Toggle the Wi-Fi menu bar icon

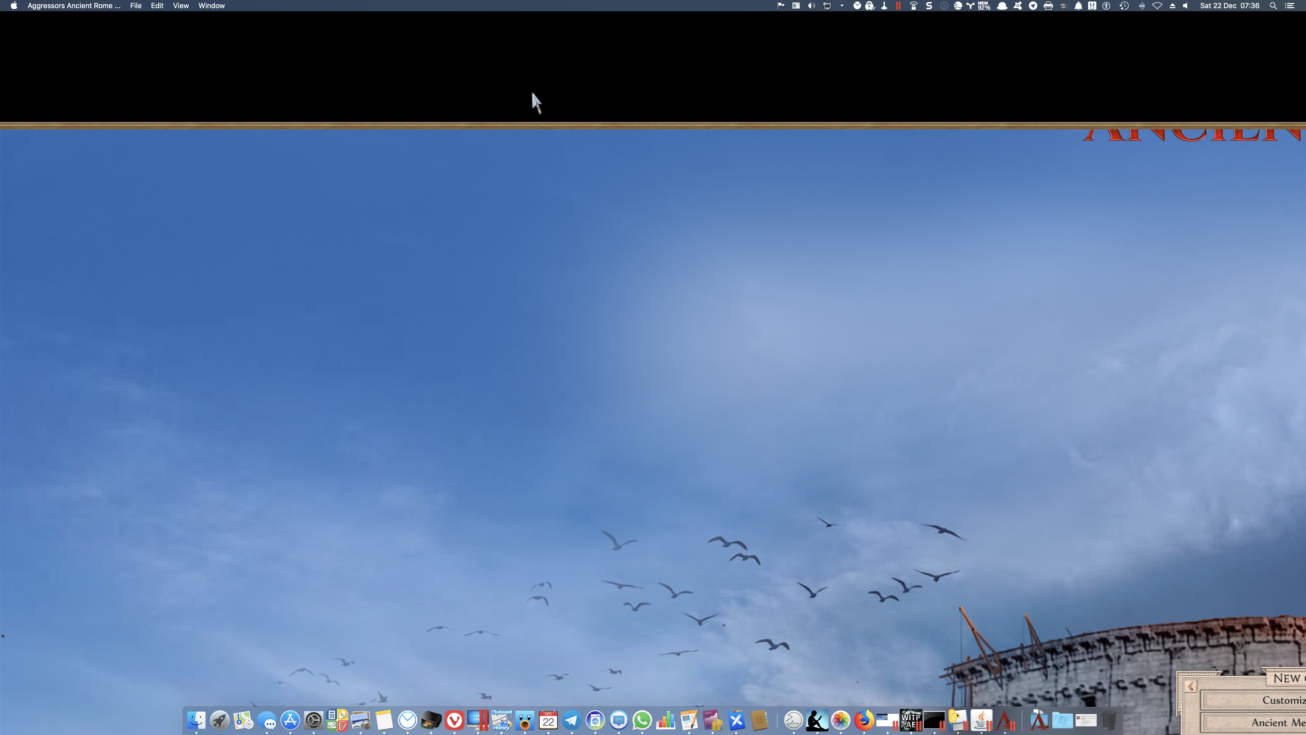[x=1157, y=6]
